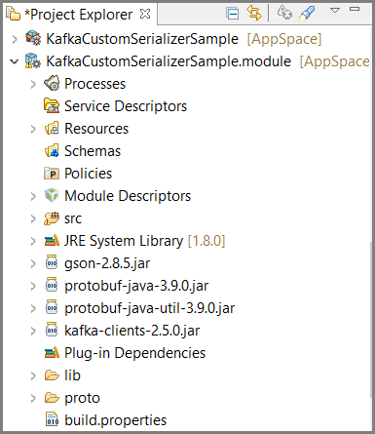Click the Plug-in Dependencies icon
The image size is (375, 434).
(52, 353)
